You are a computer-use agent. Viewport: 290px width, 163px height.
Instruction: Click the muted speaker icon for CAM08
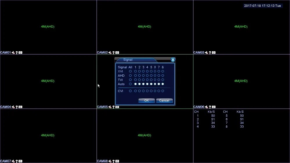tap(110, 161)
